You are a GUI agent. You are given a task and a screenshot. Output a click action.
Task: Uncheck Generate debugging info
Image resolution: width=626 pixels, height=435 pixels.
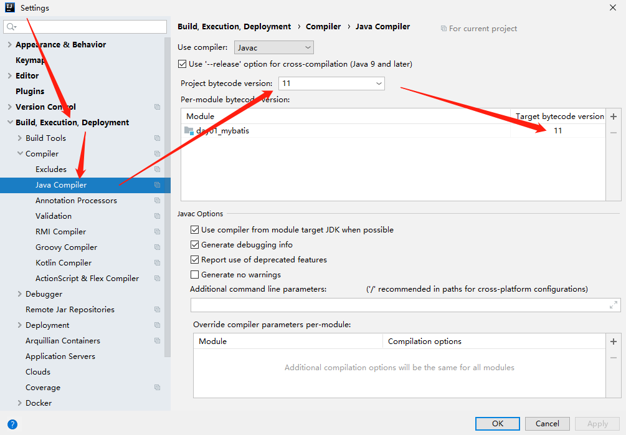pyautogui.click(x=194, y=244)
